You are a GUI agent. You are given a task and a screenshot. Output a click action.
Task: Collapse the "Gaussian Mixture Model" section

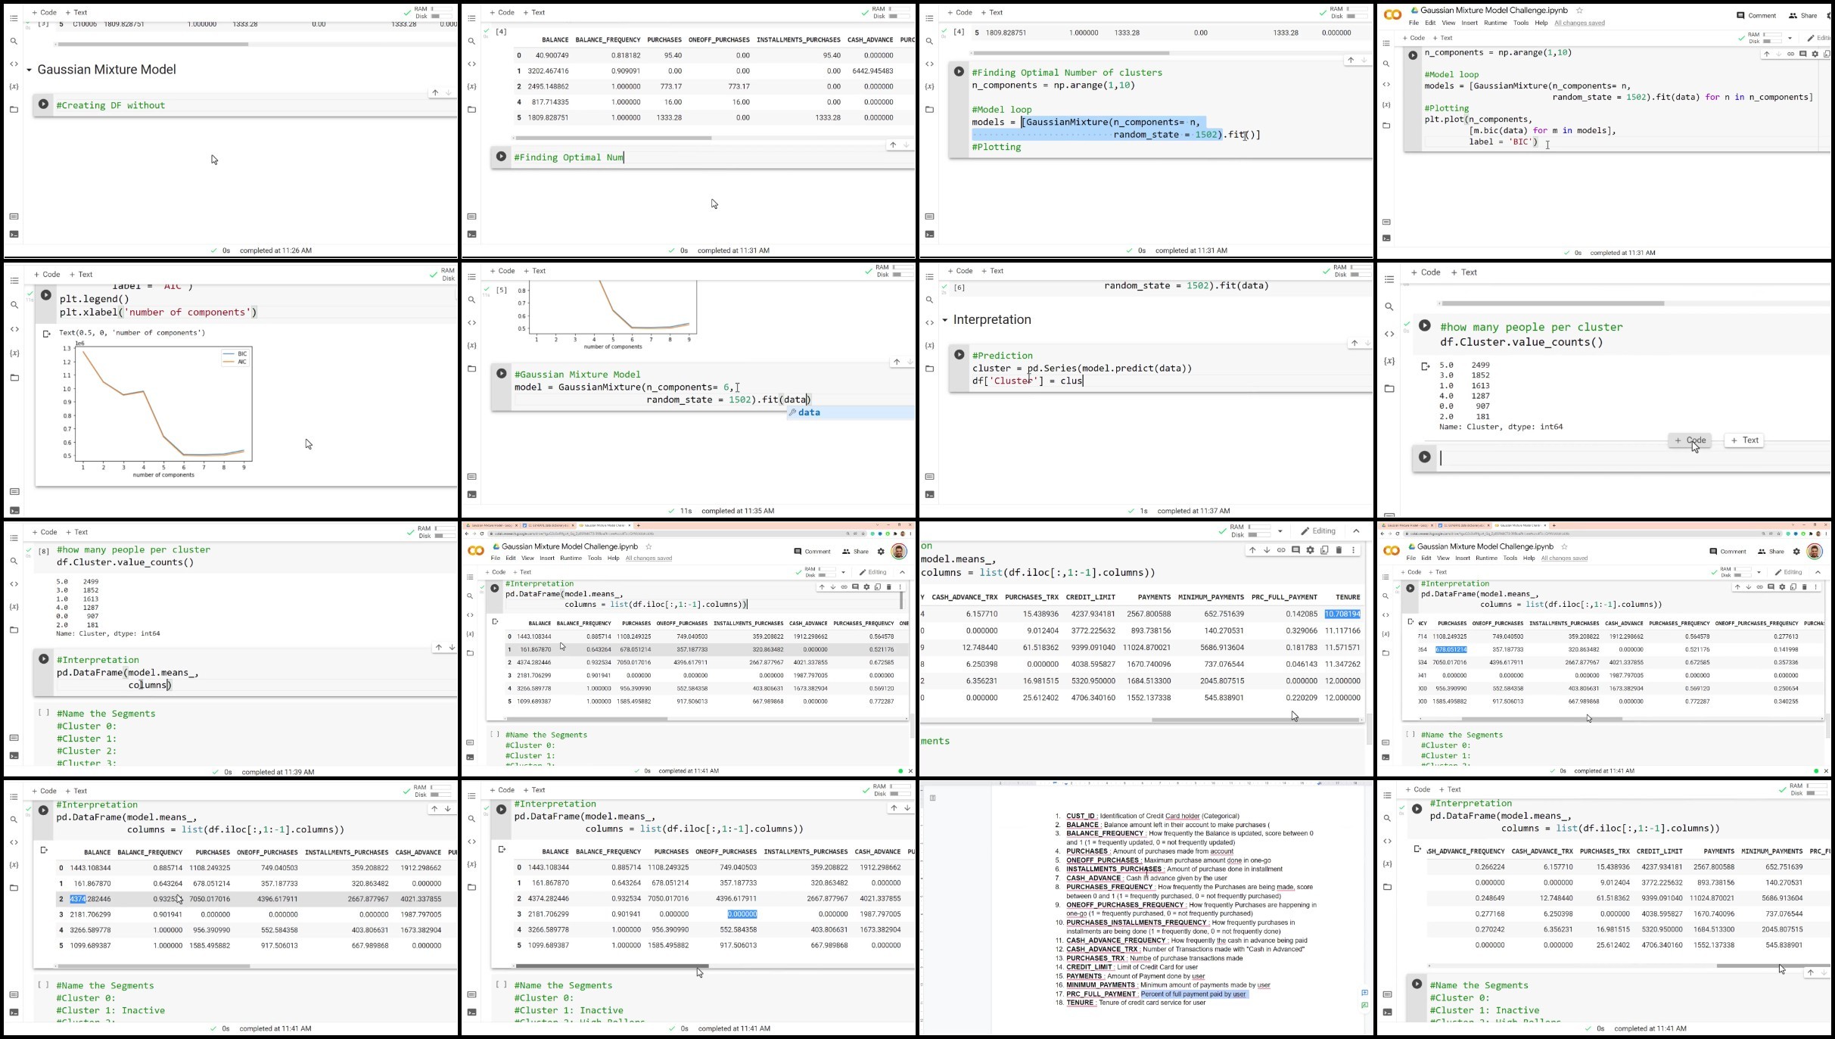pos(29,70)
